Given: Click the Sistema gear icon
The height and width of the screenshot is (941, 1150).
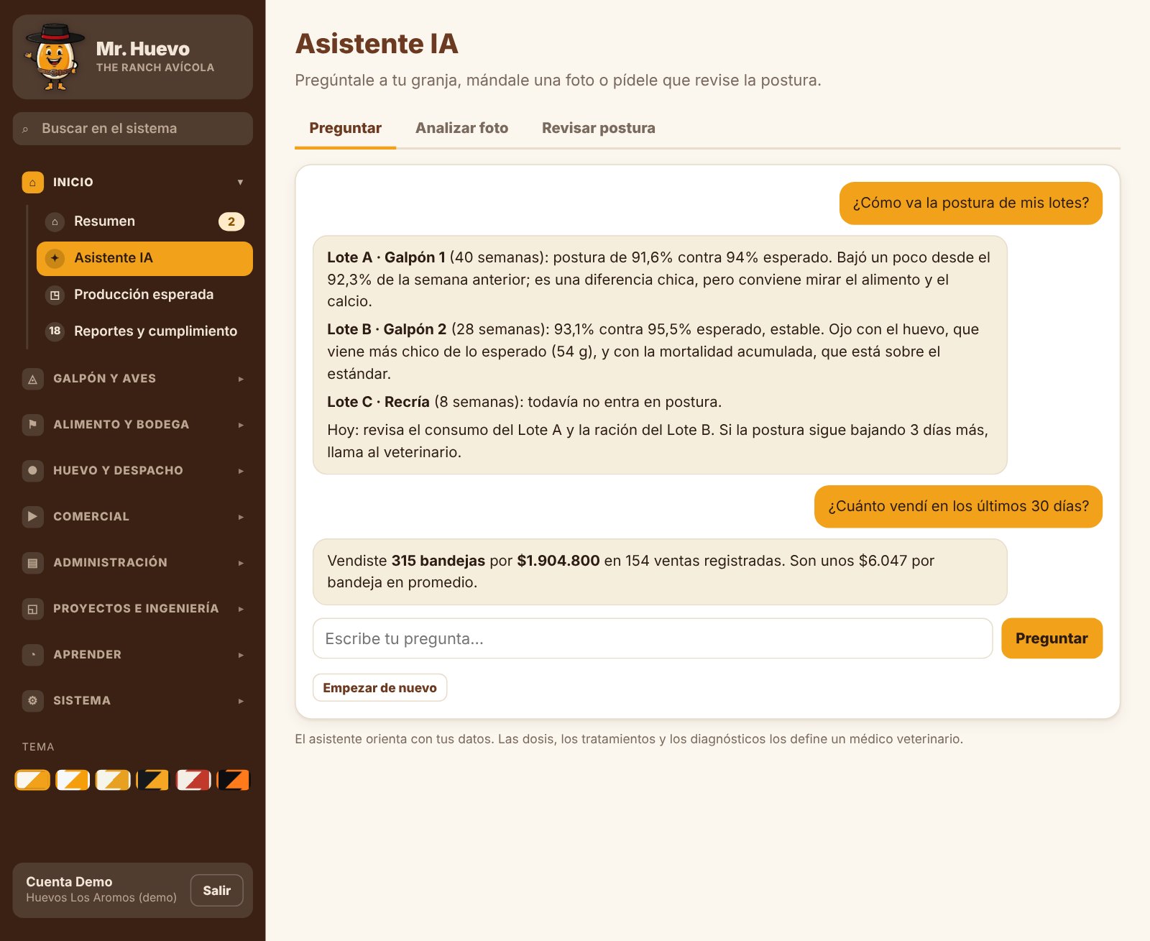Looking at the screenshot, I should coord(33,701).
